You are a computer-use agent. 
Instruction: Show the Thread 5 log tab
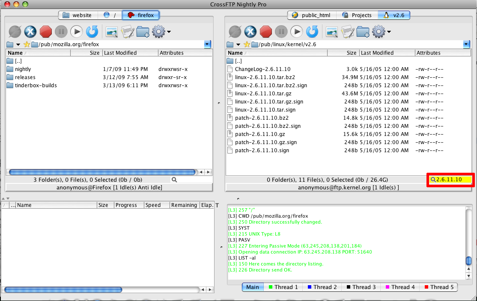[x=438, y=287]
